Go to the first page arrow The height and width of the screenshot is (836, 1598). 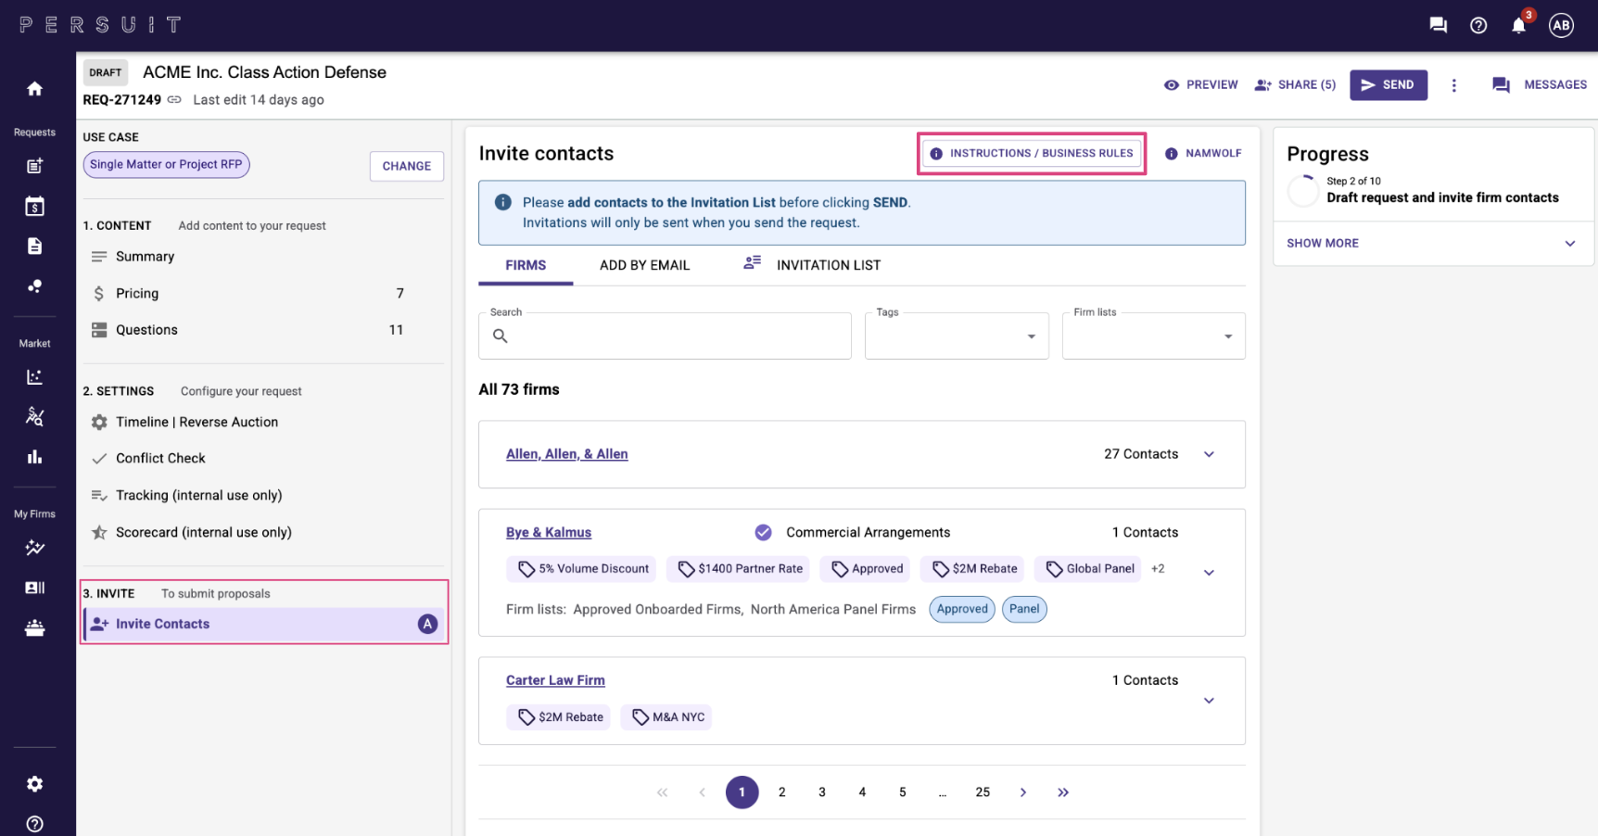click(662, 792)
